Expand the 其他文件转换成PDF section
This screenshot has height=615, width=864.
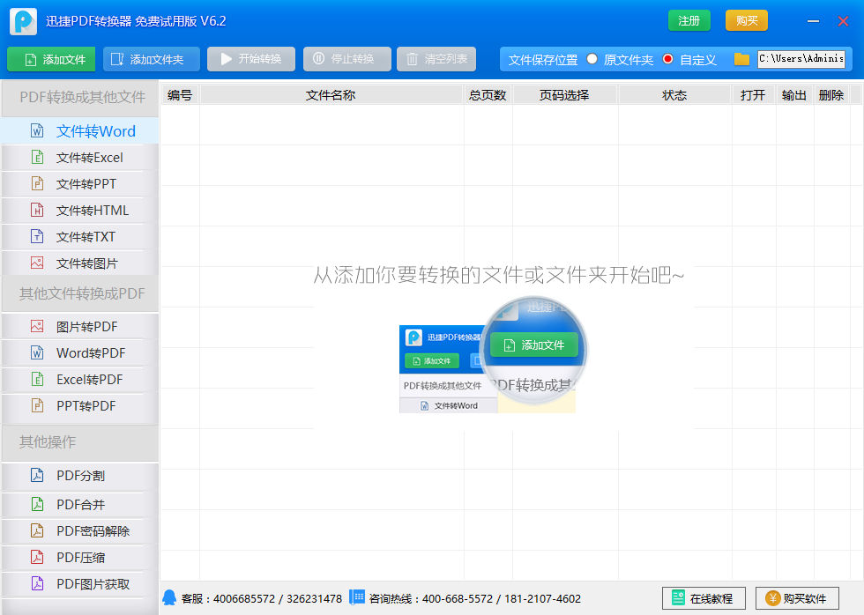coord(79,294)
